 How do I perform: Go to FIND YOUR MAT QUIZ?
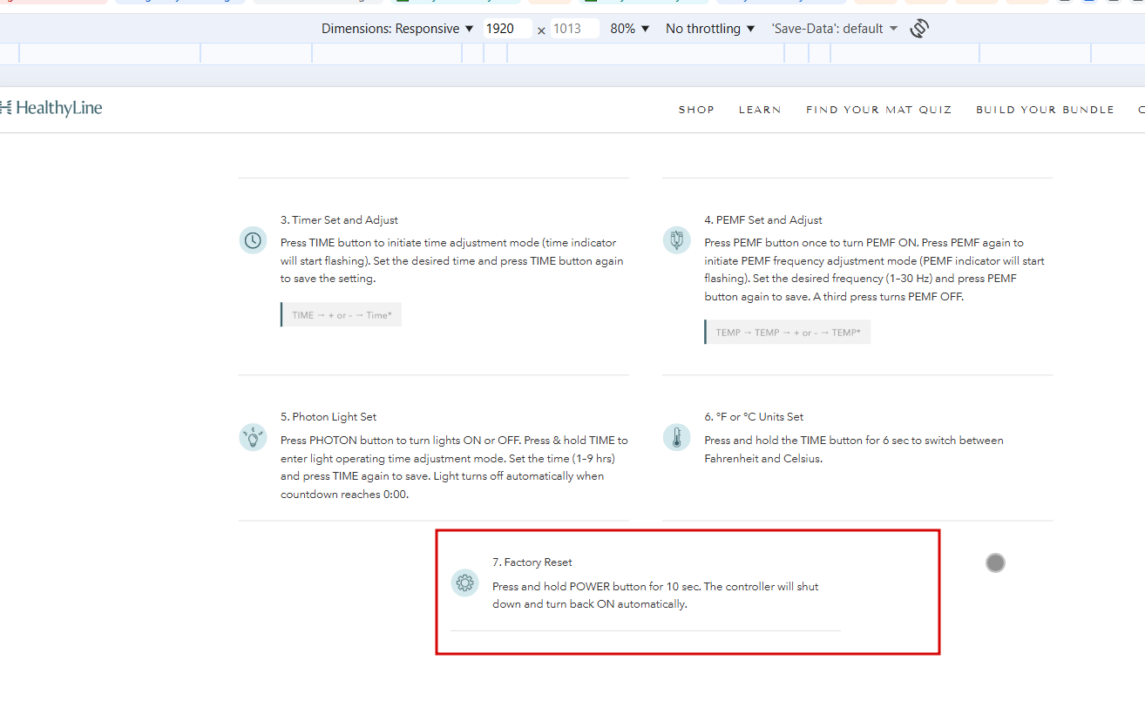click(x=878, y=110)
